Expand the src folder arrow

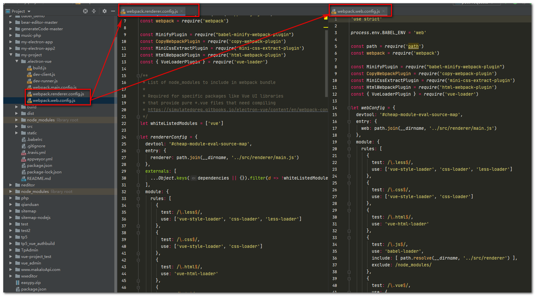17,127
